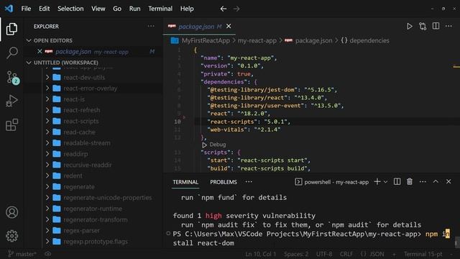The width and height of the screenshot is (460, 259).
Task: Open the File menu
Action: pyautogui.click(x=26, y=9)
